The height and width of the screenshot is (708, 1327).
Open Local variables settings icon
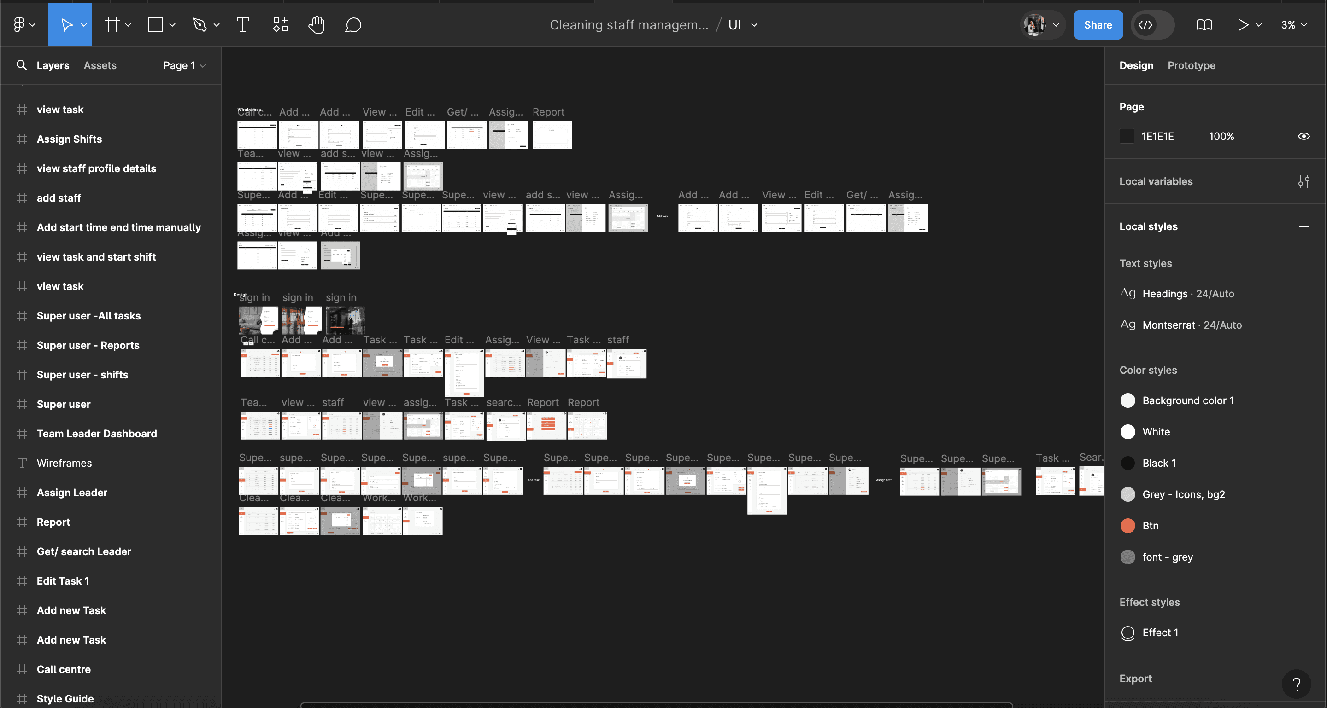click(1304, 181)
